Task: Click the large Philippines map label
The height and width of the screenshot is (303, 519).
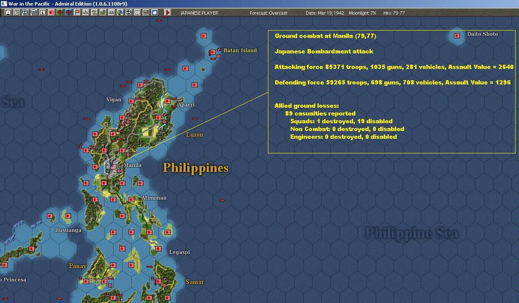Action: tap(196, 168)
